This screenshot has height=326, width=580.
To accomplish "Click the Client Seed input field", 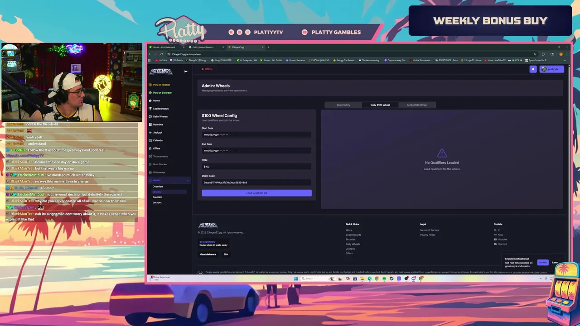I will 256,182.
